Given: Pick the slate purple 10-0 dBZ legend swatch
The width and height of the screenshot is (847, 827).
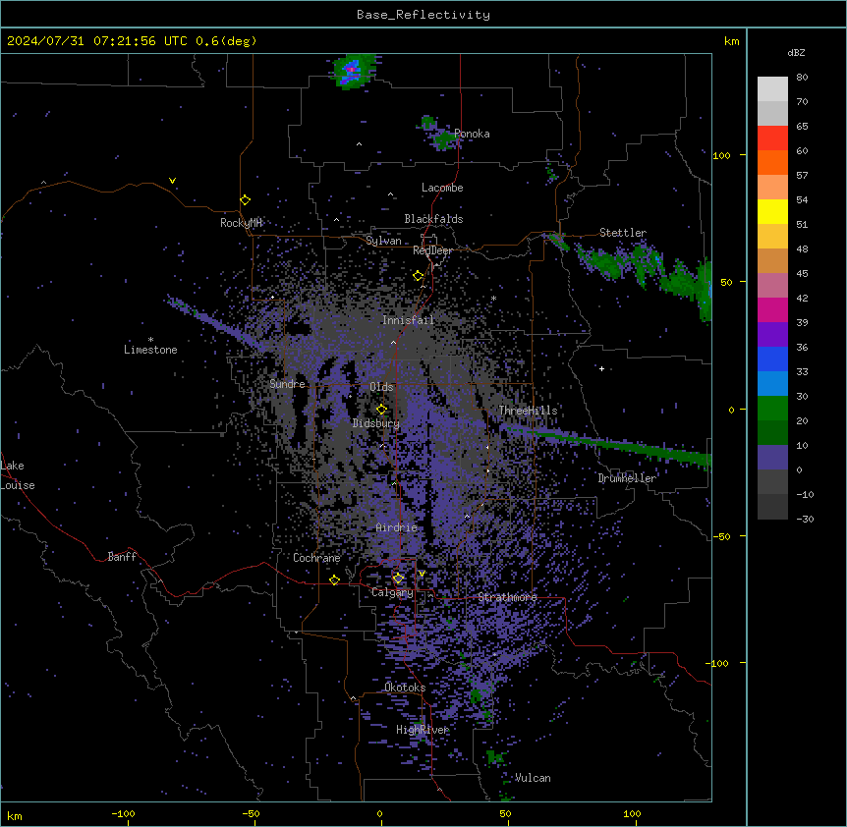Looking at the screenshot, I should tap(772, 458).
